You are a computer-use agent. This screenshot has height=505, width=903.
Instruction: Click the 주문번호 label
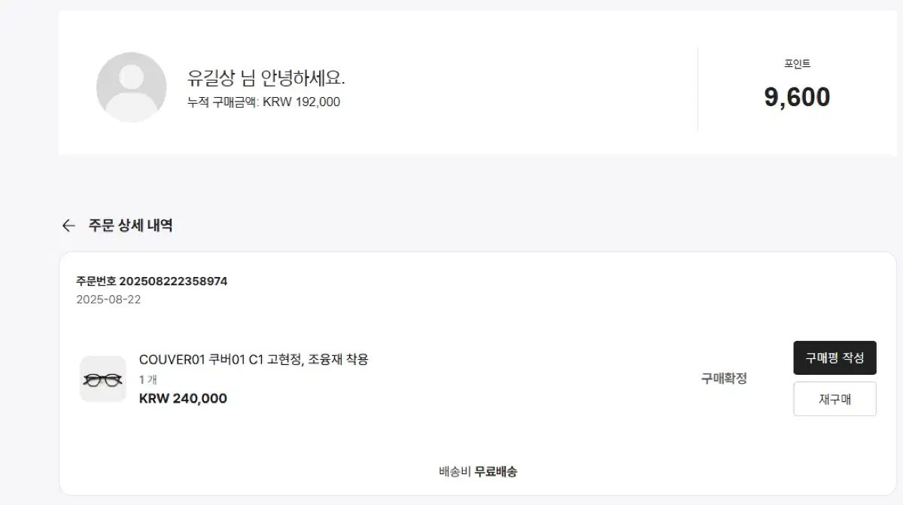[96, 281]
